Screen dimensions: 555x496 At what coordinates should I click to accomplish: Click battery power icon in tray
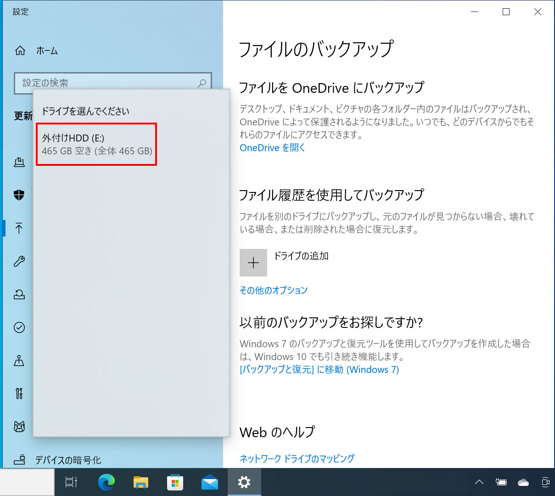pyautogui.click(x=501, y=482)
